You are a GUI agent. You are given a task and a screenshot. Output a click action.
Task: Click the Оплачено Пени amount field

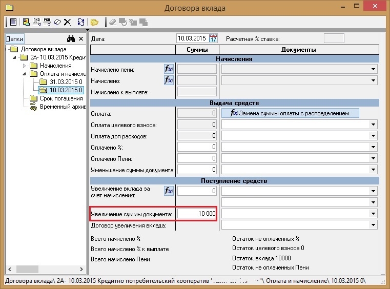point(197,158)
